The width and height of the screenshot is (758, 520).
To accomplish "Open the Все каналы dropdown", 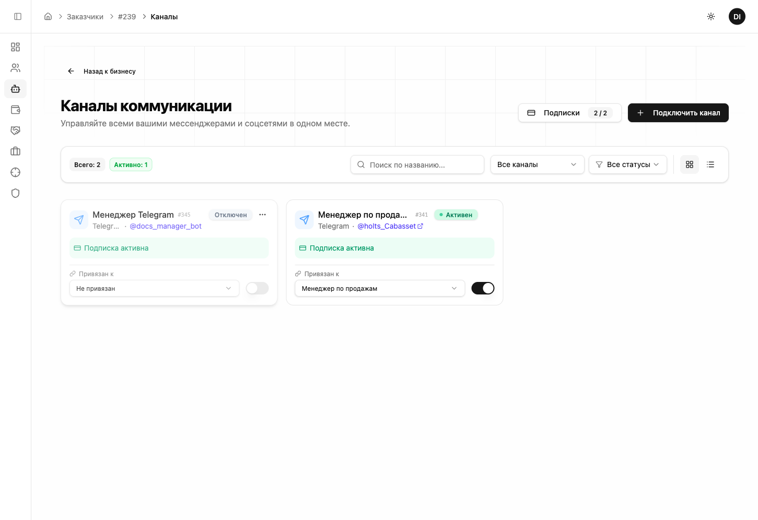I will 537,164.
